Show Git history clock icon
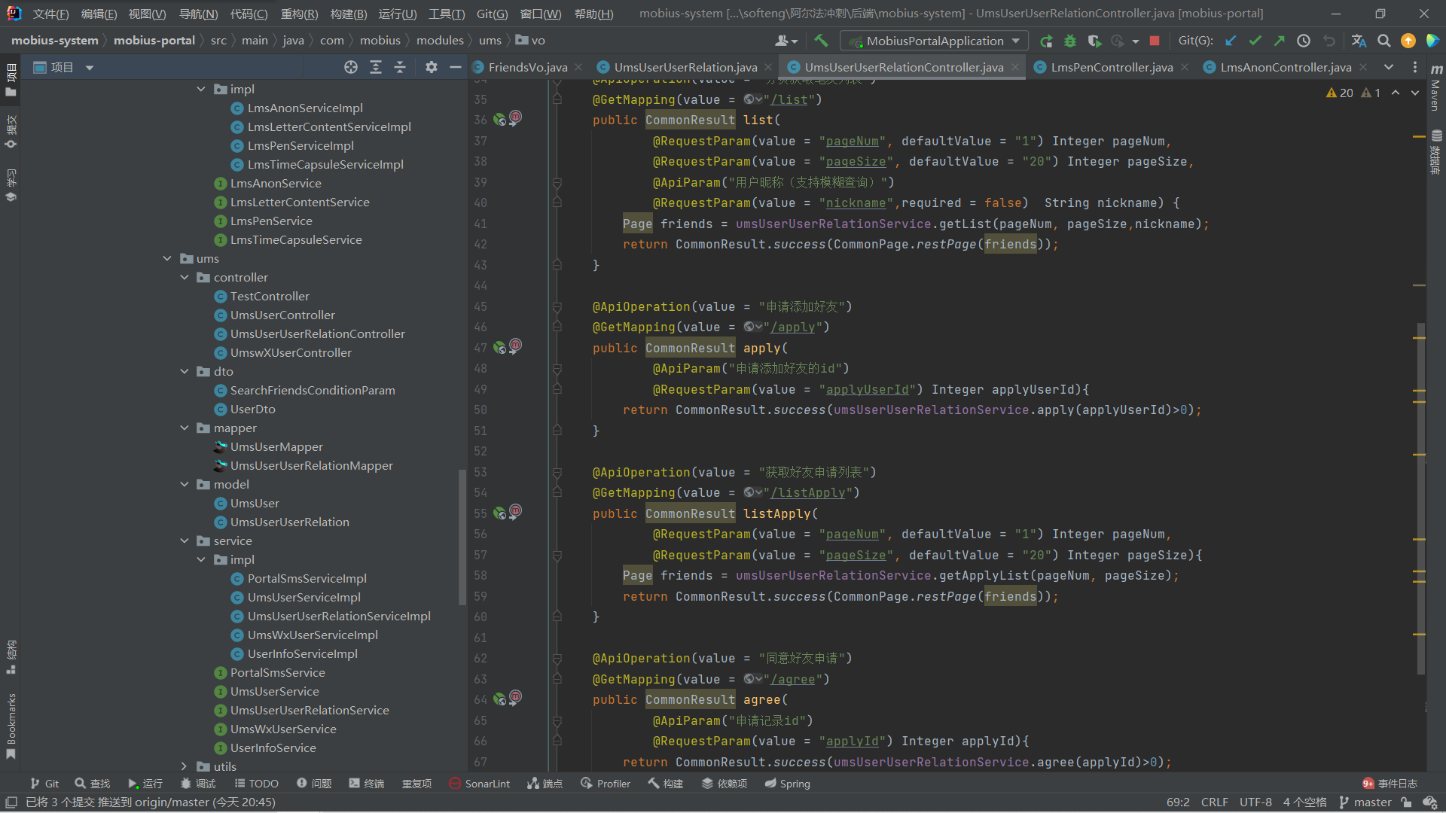1446x813 pixels. point(1304,41)
